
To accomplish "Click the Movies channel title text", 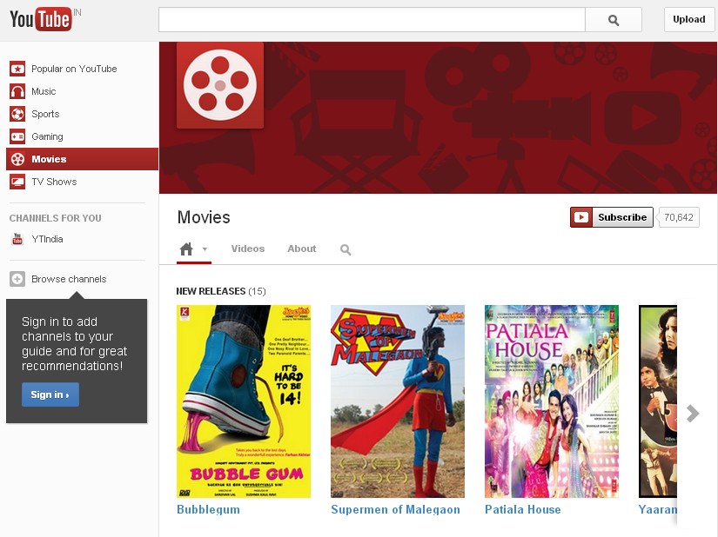I will click(x=204, y=217).
